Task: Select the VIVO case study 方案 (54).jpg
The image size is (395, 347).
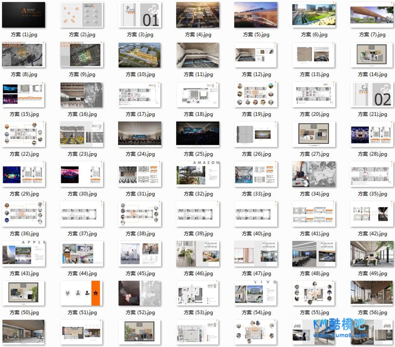Action: (256, 293)
